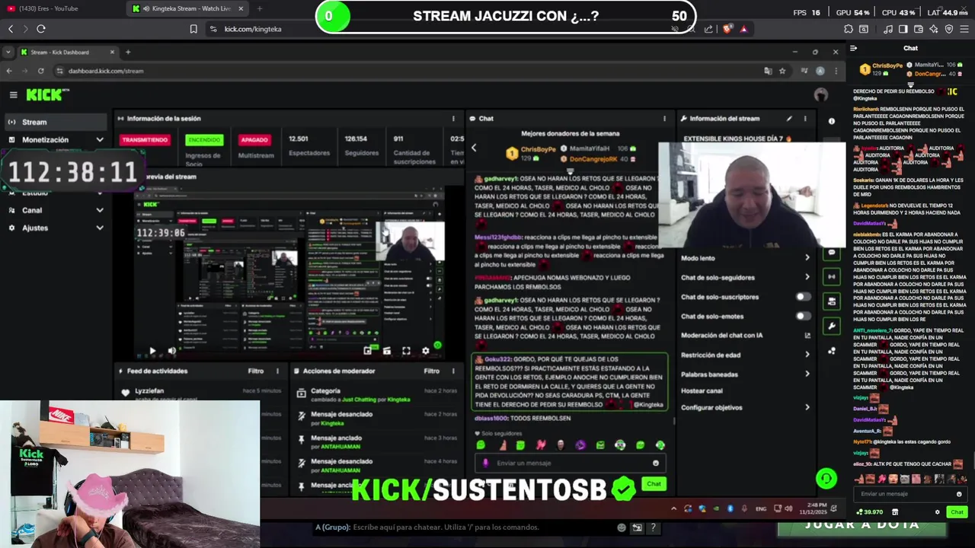
Task: Toggle Chat de solo-emotes switch
Action: click(803, 316)
